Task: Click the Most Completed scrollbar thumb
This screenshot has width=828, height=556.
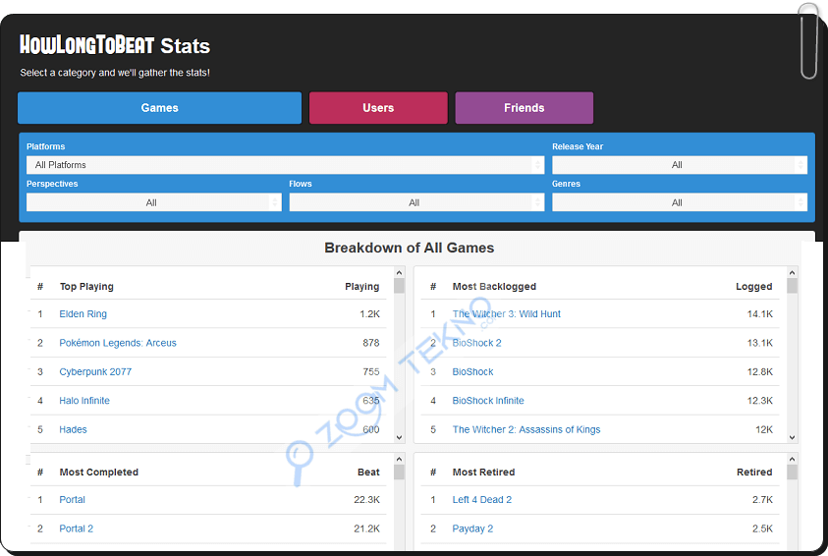Action: (x=399, y=473)
